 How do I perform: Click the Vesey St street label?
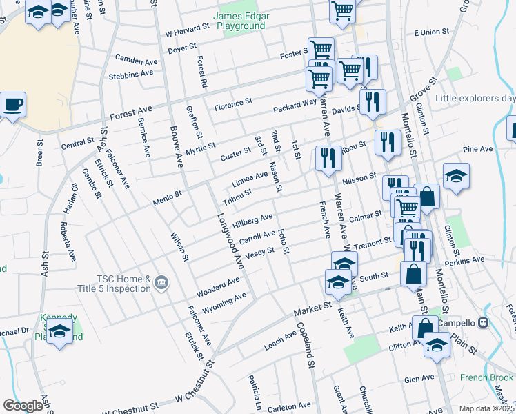coord(259,253)
